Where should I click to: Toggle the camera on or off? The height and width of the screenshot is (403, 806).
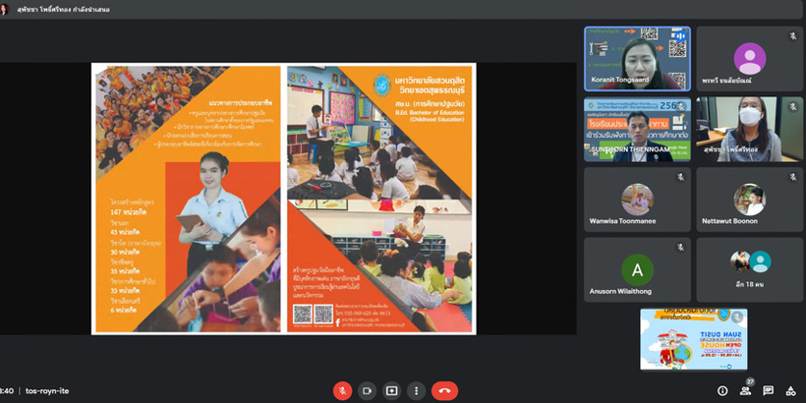pyautogui.click(x=367, y=390)
